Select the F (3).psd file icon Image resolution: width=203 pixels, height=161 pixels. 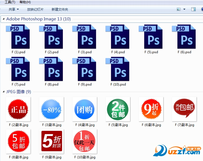[84, 37]
